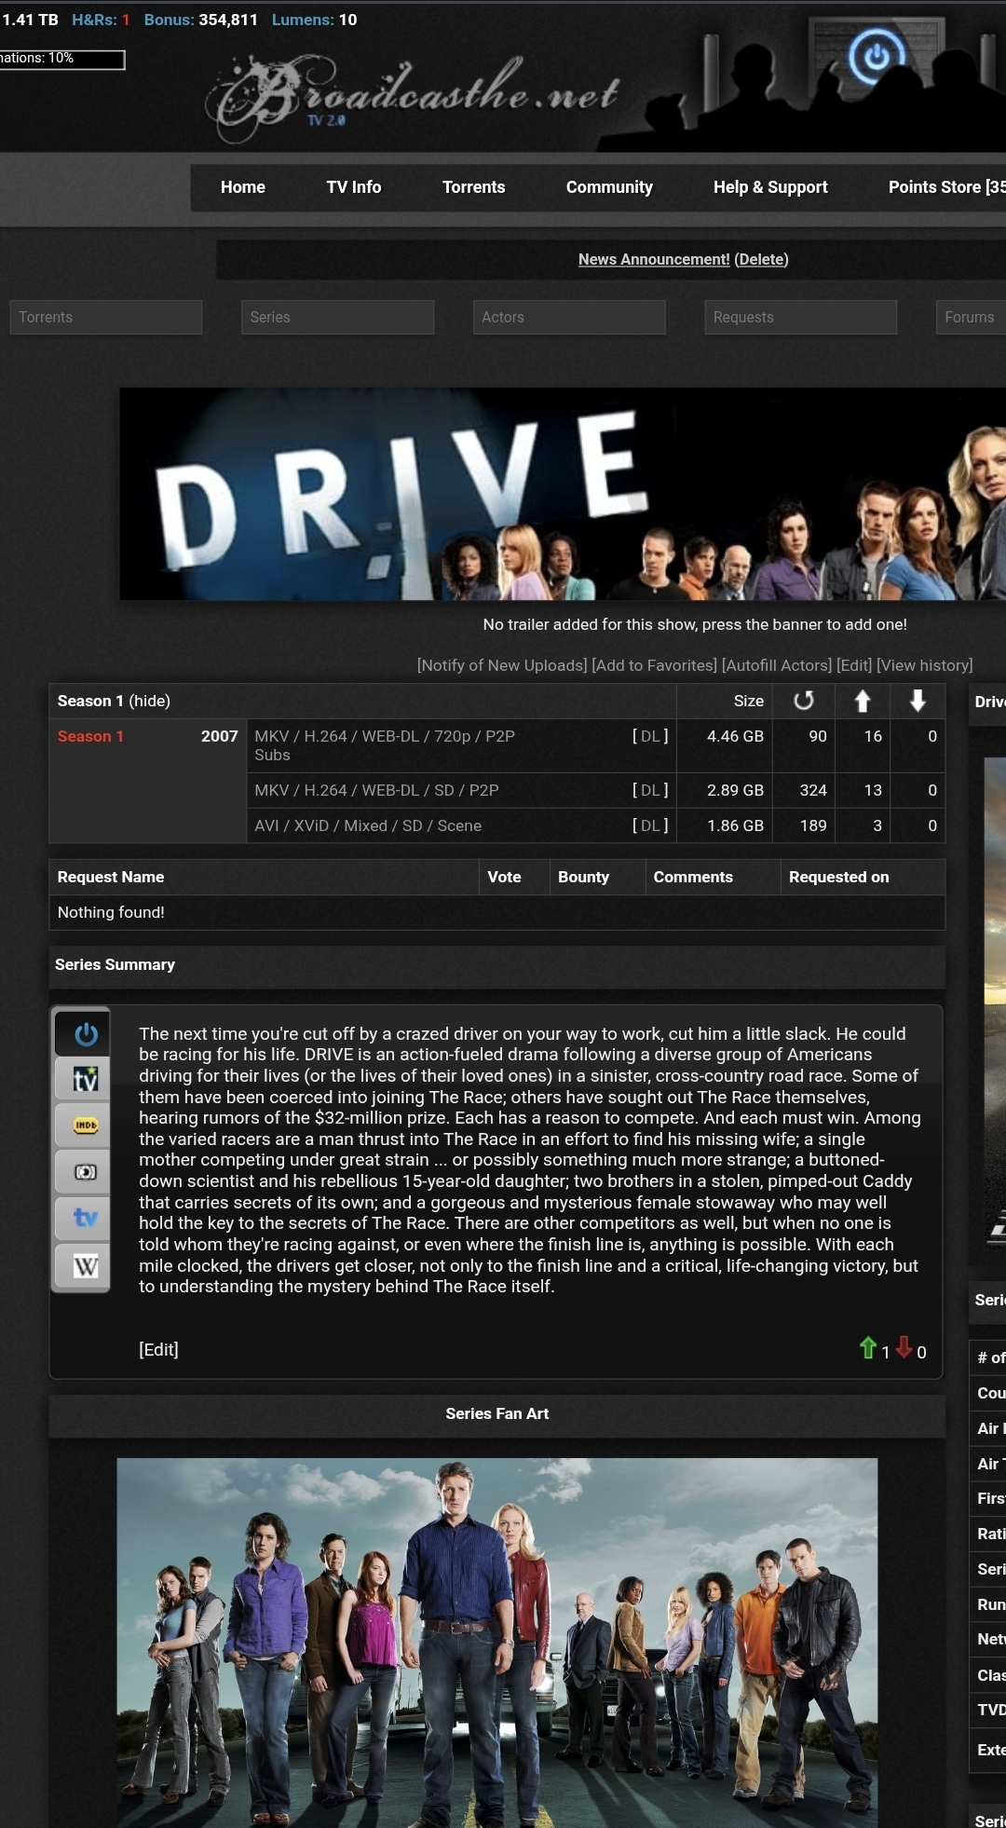
Task: Select the IMDb summary source icon
Action: 84,1126
